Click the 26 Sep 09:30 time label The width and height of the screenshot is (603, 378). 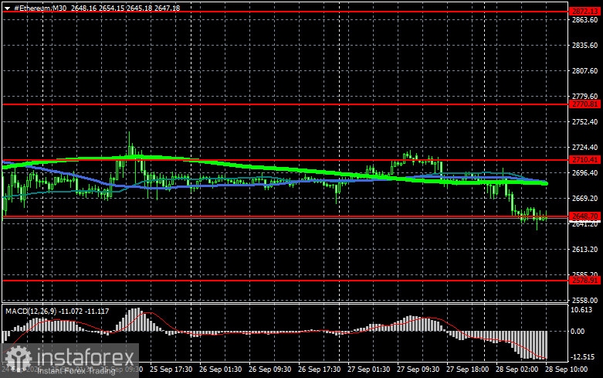[x=269, y=369]
